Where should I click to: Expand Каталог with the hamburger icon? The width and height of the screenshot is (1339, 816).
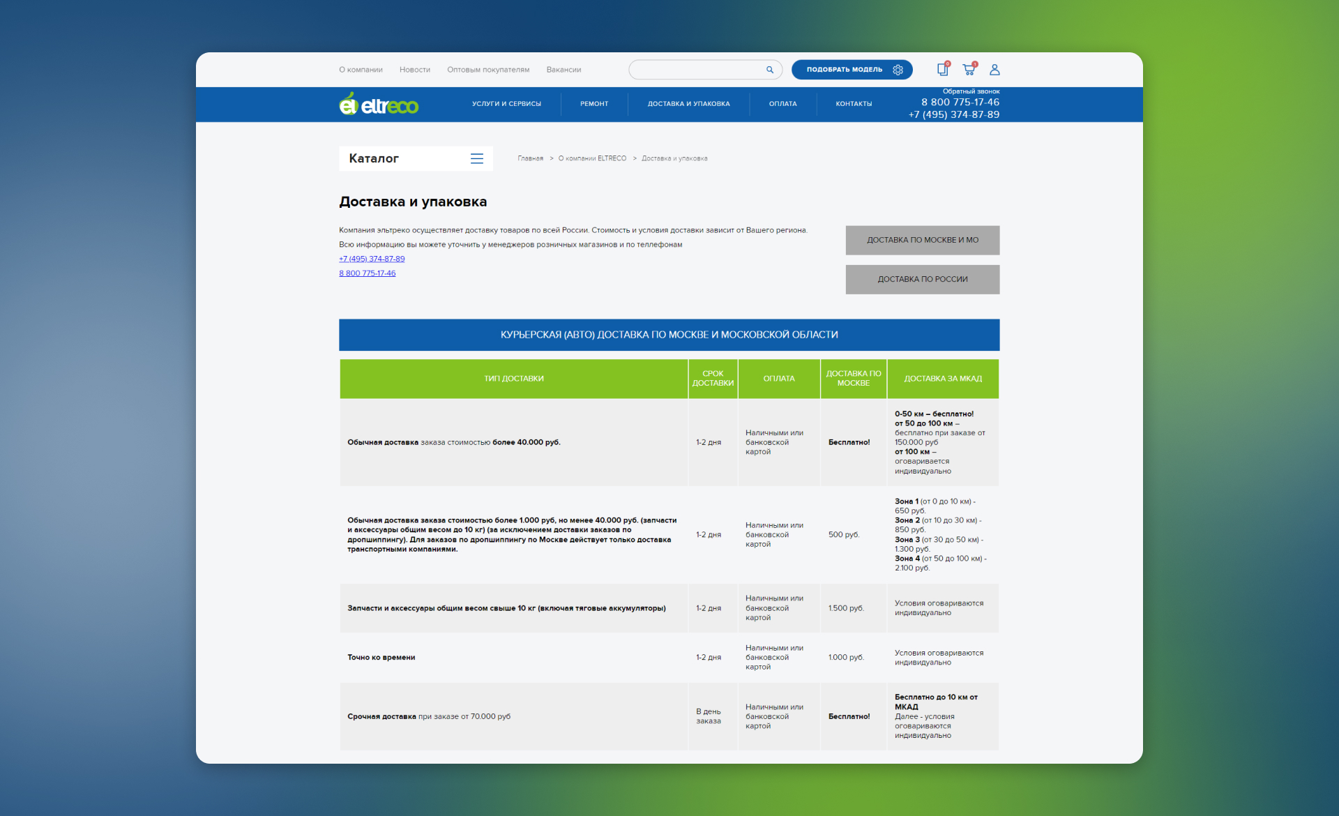pyautogui.click(x=477, y=158)
